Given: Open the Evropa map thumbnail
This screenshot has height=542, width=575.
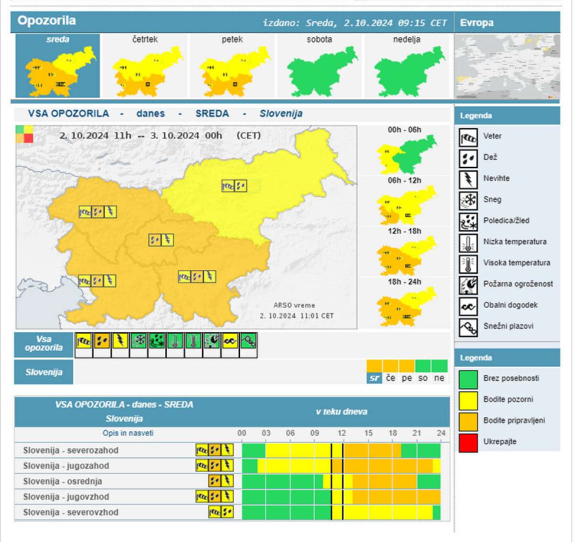Looking at the screenshot, I should 507,67.
